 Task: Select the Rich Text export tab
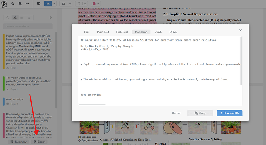(122, 32)
